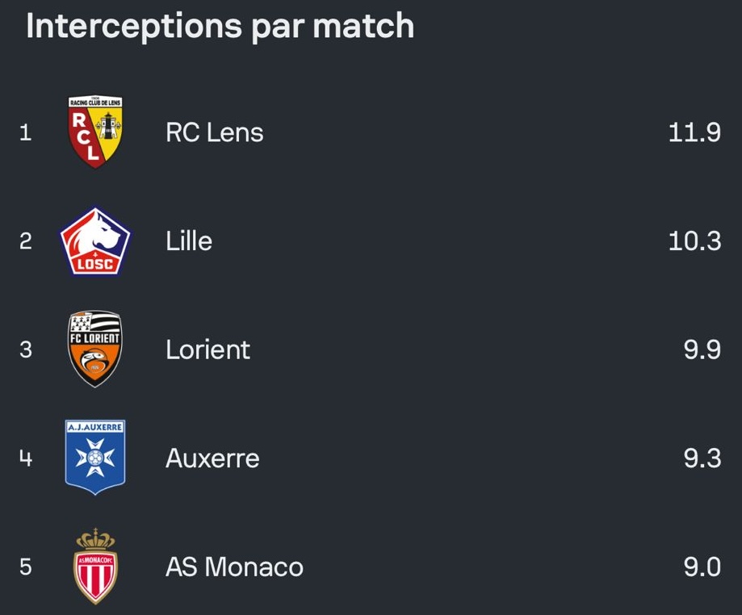
Task: Click the 9.0 value for Monaco
Action: pyautogui.click(x=702, y=567)
